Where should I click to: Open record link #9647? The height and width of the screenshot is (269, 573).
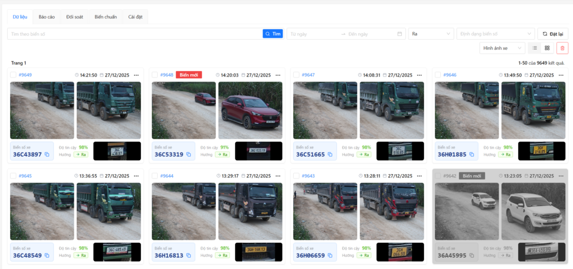pyautogui.click(x=308, y=75)
